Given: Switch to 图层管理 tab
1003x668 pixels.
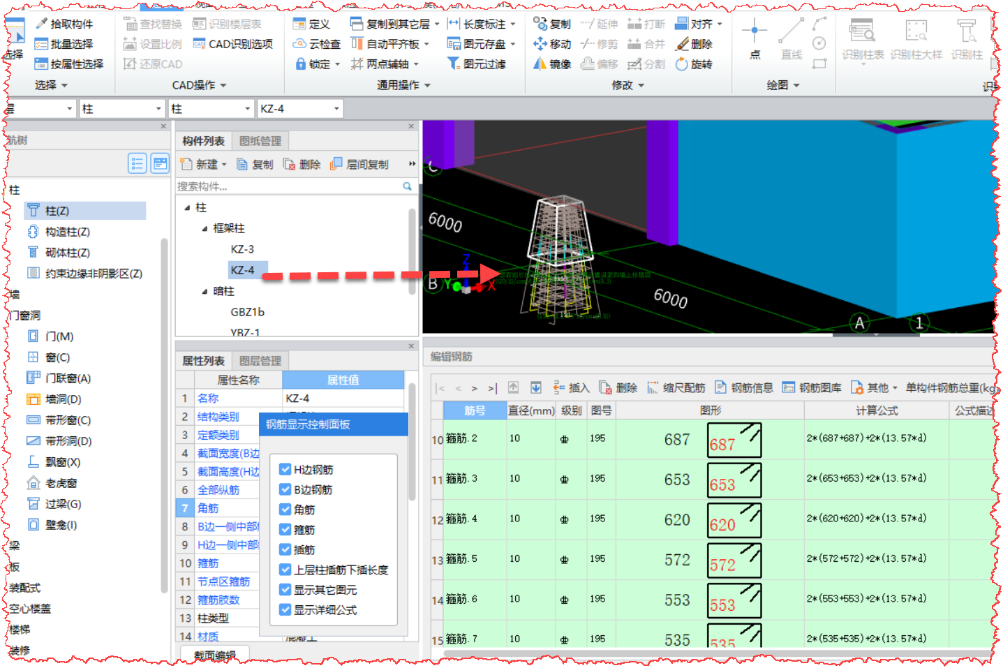Looking at the screenshot, I should coord(260,361).
